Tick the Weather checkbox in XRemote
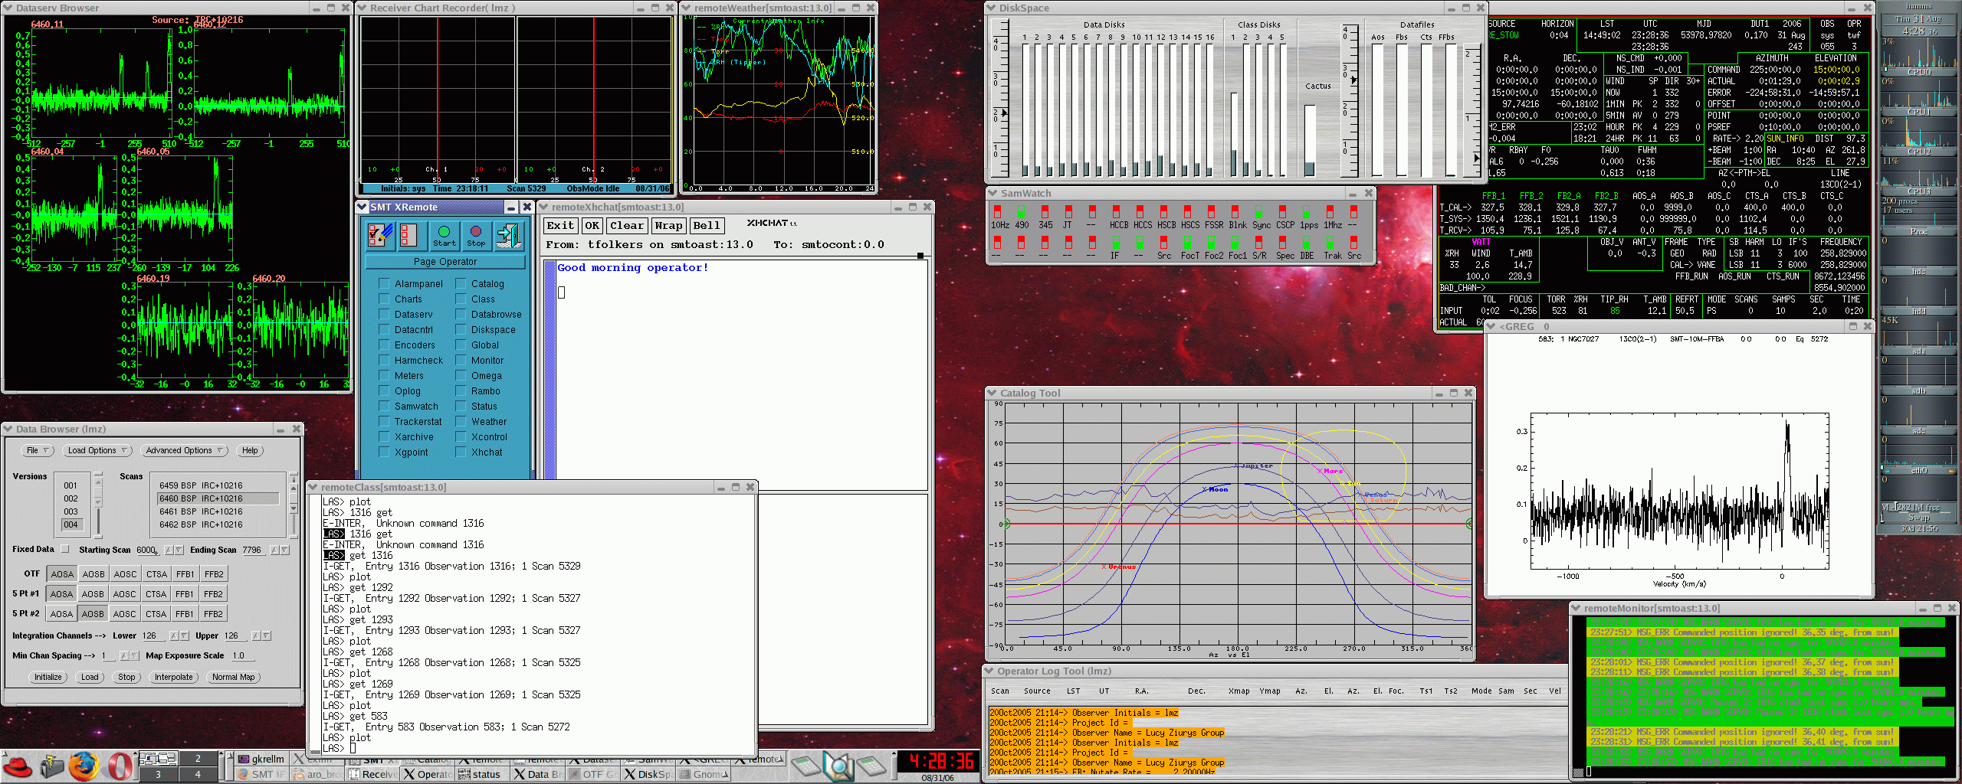This screenshot has width=1962, height=784. click(x=461, y=421)
